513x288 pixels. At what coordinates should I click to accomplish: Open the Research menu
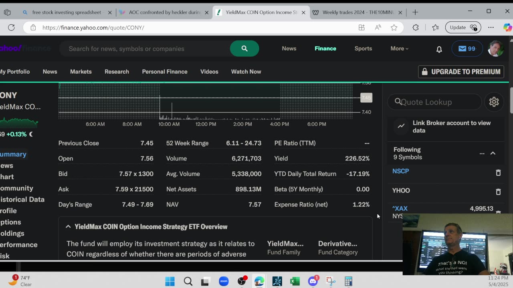point(117,72)
